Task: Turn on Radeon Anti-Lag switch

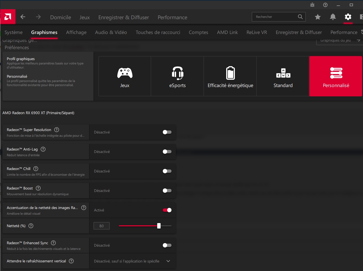Action: pos(167,152)
